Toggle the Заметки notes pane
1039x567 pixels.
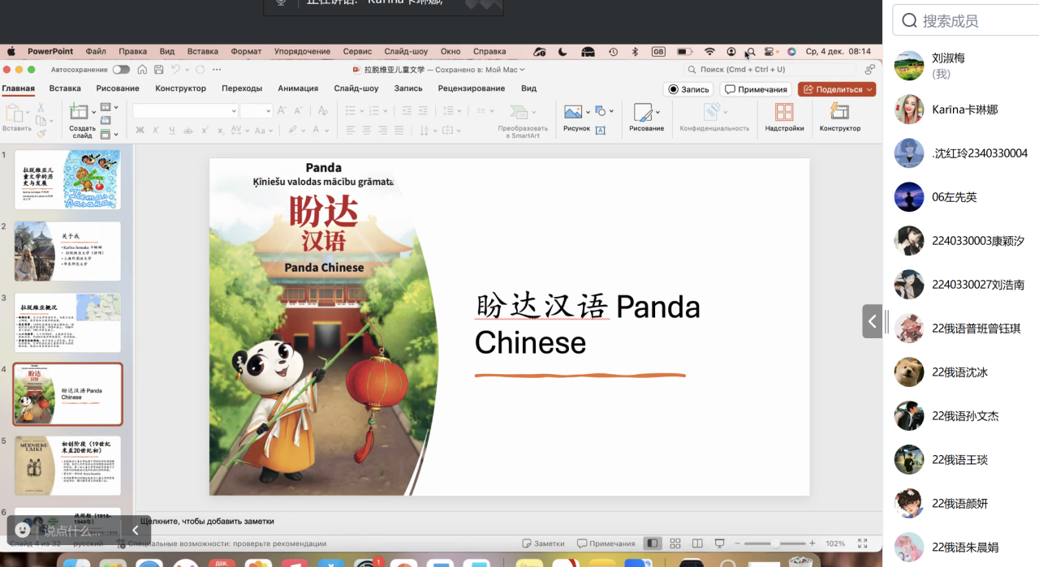(543, 543)
